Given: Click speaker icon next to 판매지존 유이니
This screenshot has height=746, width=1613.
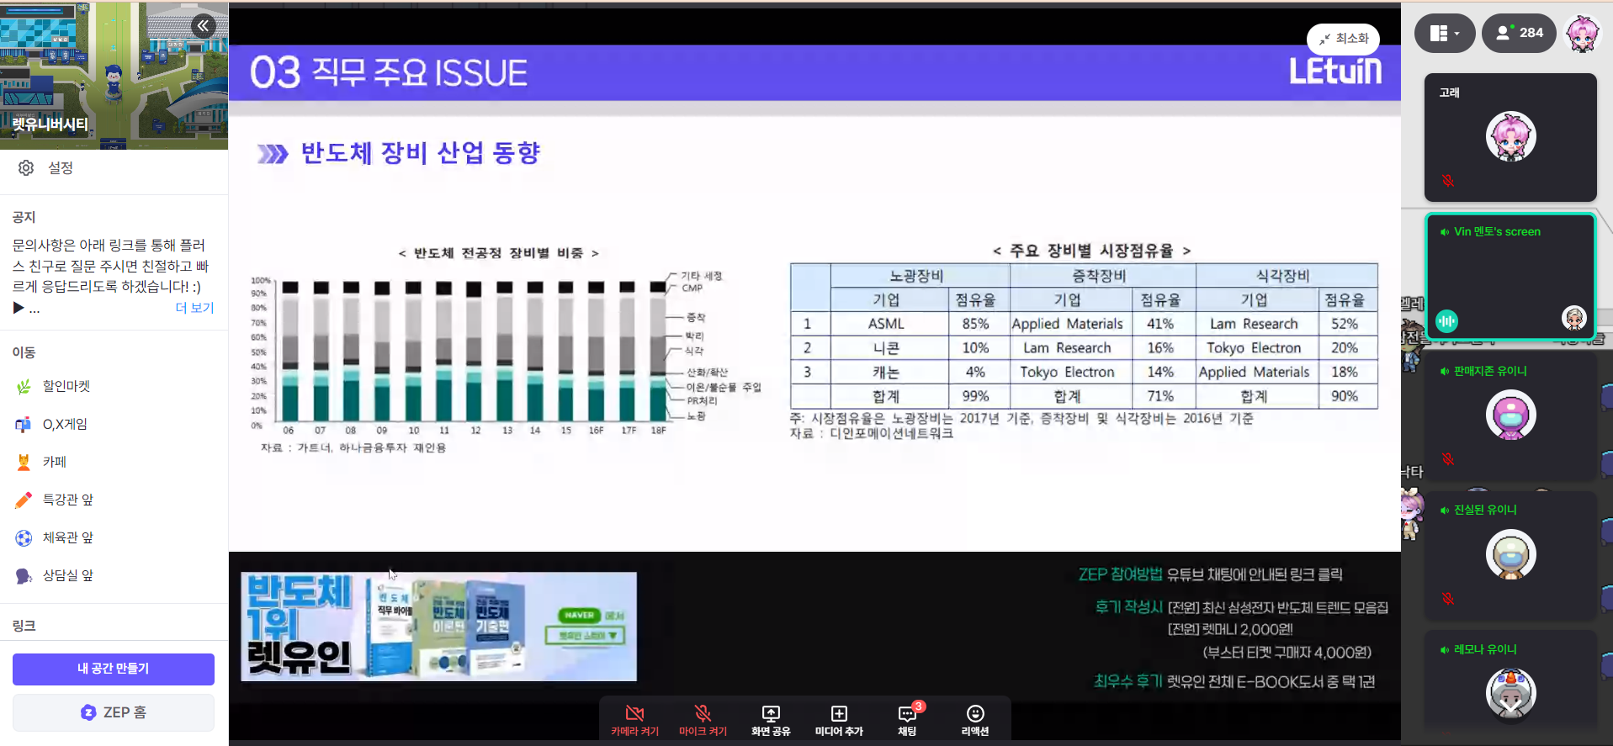Looking at the screenshot, I should 1445,372.
